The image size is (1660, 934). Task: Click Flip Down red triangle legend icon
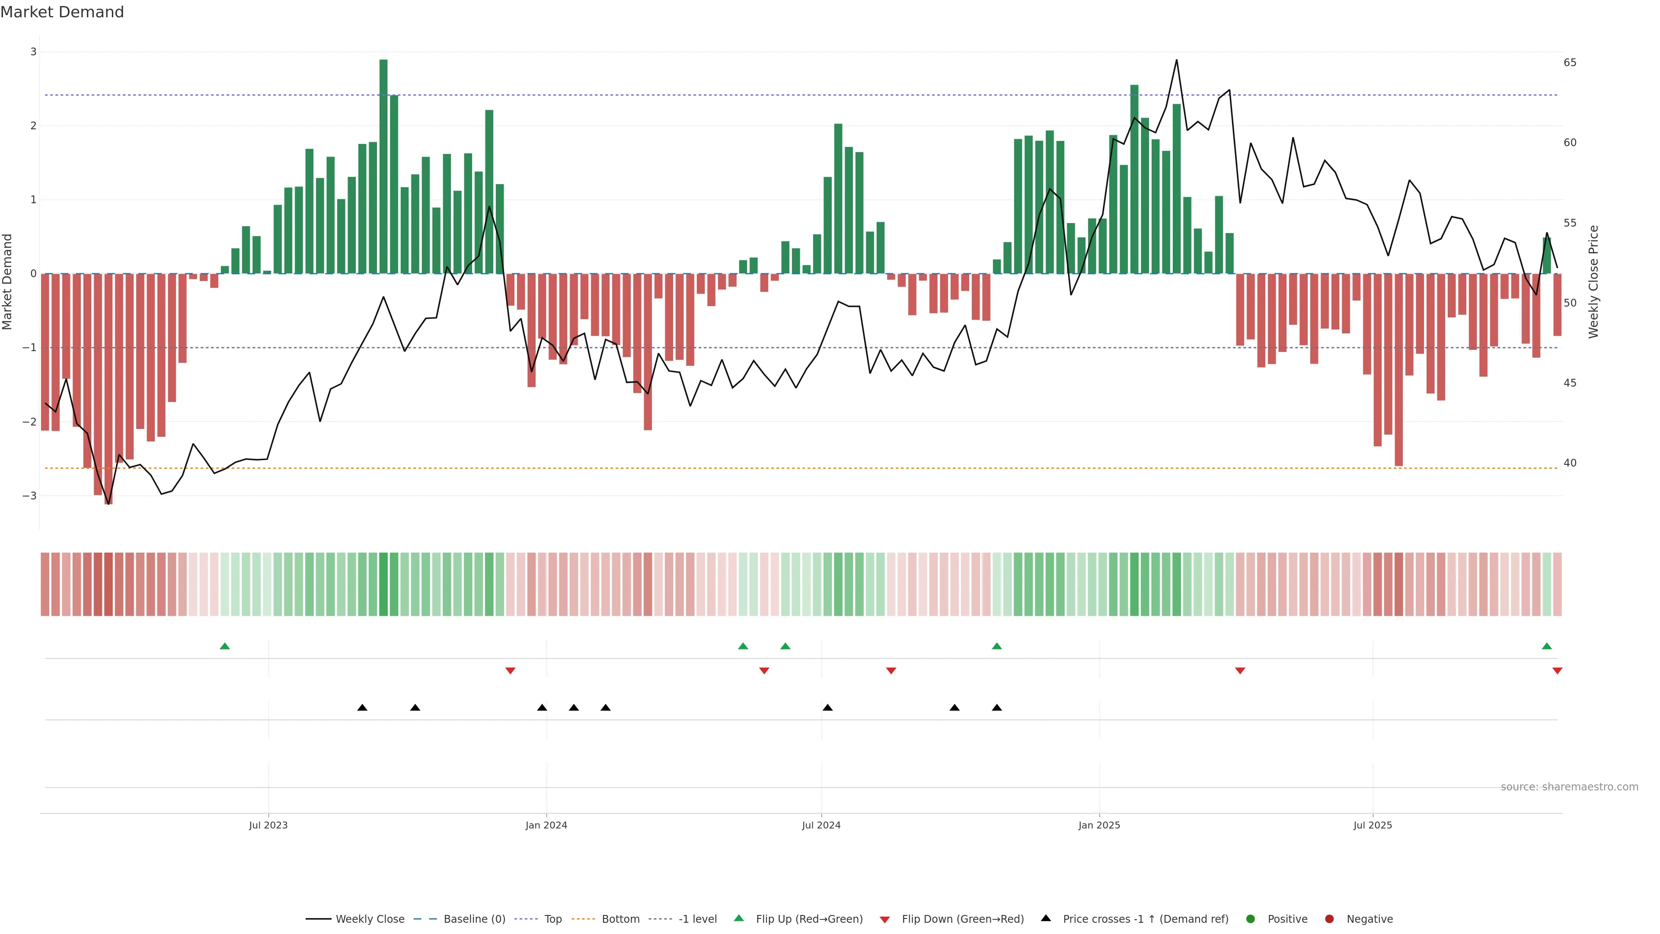tap(885, 920)
